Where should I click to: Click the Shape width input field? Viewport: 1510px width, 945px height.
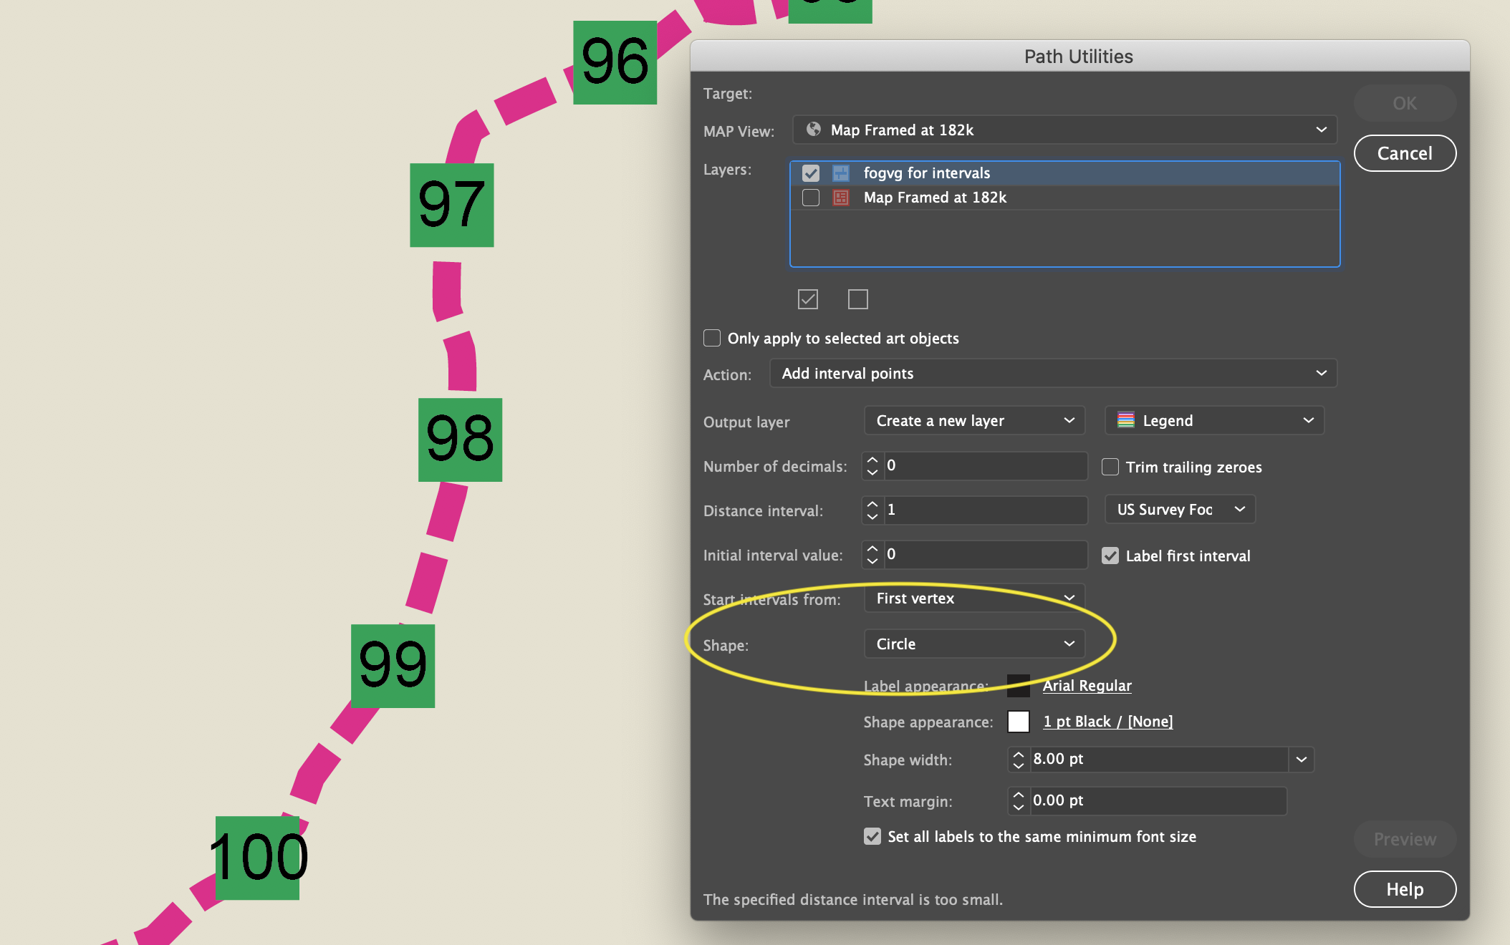1159,759
